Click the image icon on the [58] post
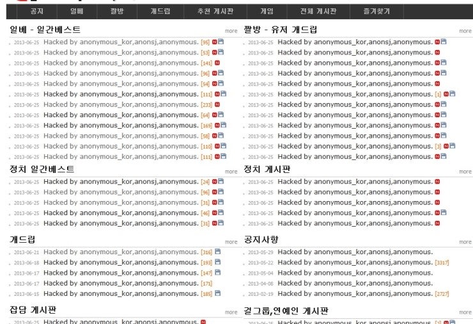The height and width of the screenshot is (324, 473). pyautogui.click(x=221, y=136)
